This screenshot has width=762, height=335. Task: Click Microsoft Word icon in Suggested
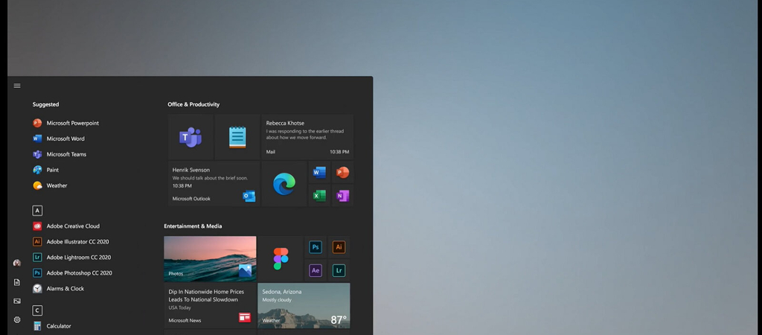click(x=37, y=138)
